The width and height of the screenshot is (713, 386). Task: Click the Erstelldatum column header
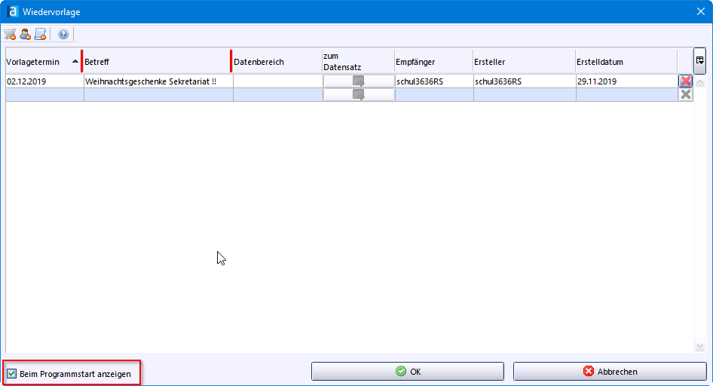[x=625, y=62]
